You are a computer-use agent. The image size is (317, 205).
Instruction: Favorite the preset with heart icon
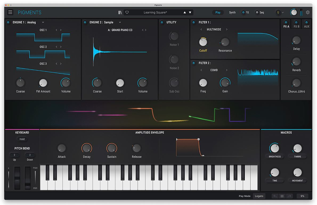(x=127, y=12)
